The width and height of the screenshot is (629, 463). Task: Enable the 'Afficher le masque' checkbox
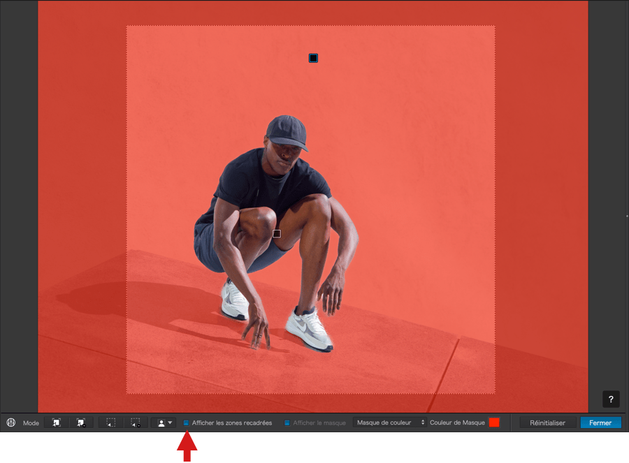click(x=287, y=423)
